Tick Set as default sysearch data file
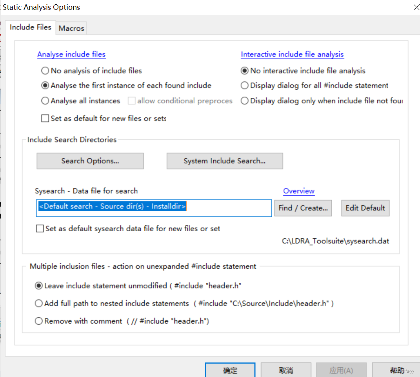 (x=40, y=229)
